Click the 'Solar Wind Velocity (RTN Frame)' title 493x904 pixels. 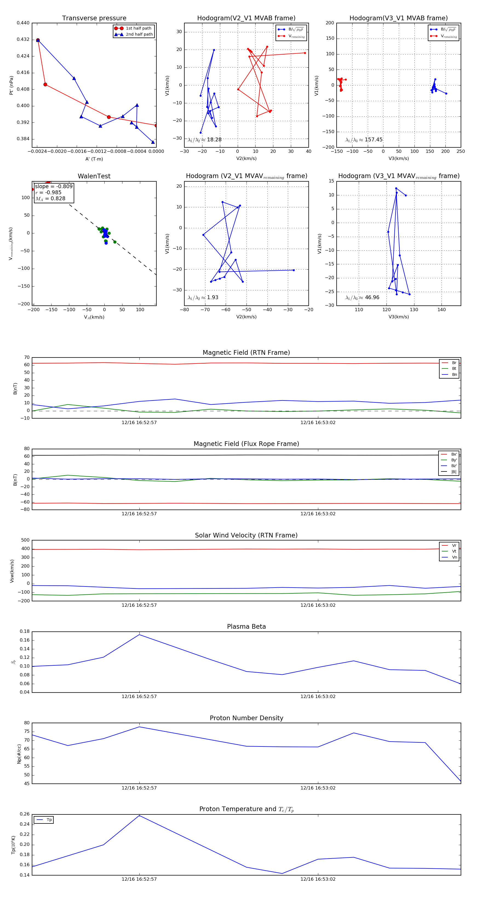[x=246, y=535]
